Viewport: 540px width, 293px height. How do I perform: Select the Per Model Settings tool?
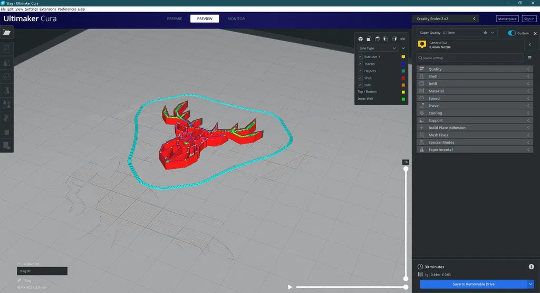[6, 104]
